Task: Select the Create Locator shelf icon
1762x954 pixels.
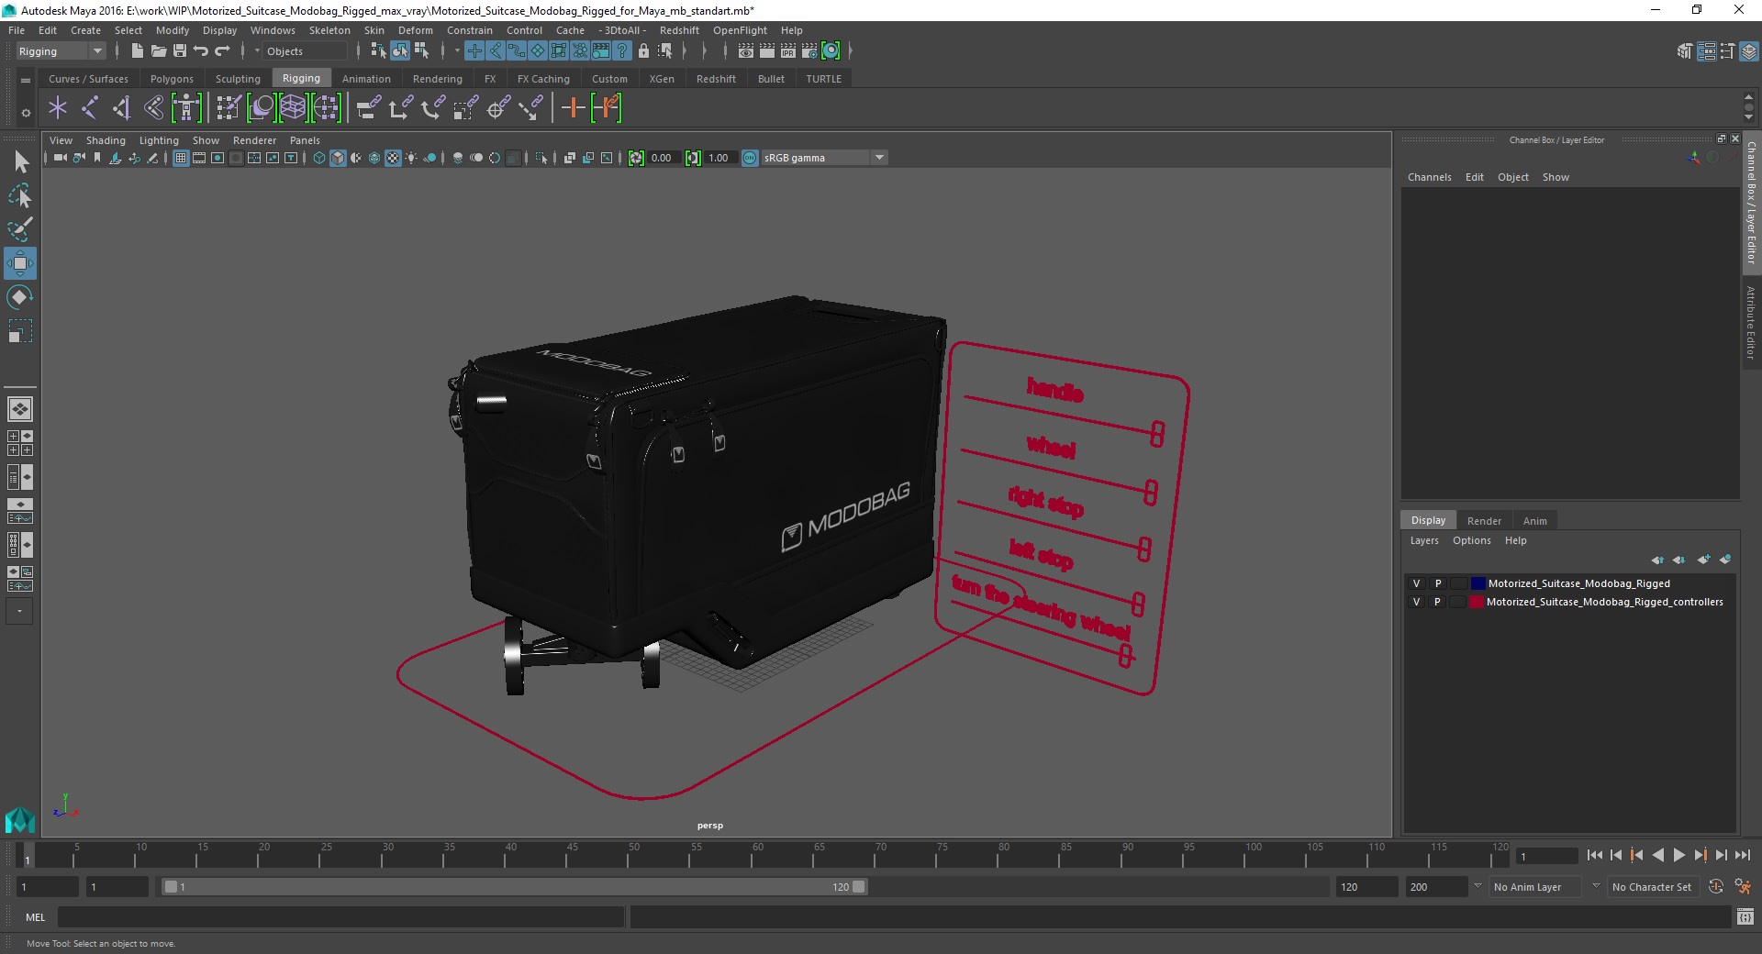Action: click(58, 108)
